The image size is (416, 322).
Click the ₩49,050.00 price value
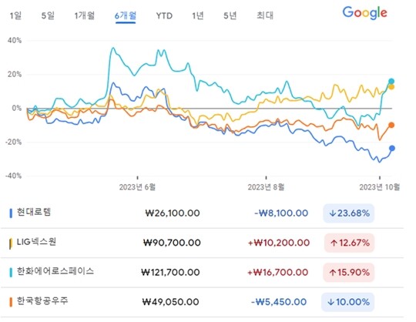coord(170,302)
